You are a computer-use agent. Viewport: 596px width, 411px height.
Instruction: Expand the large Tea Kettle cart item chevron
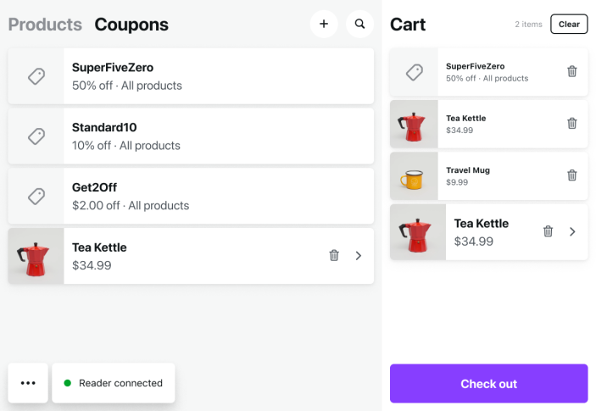[572, 231]
